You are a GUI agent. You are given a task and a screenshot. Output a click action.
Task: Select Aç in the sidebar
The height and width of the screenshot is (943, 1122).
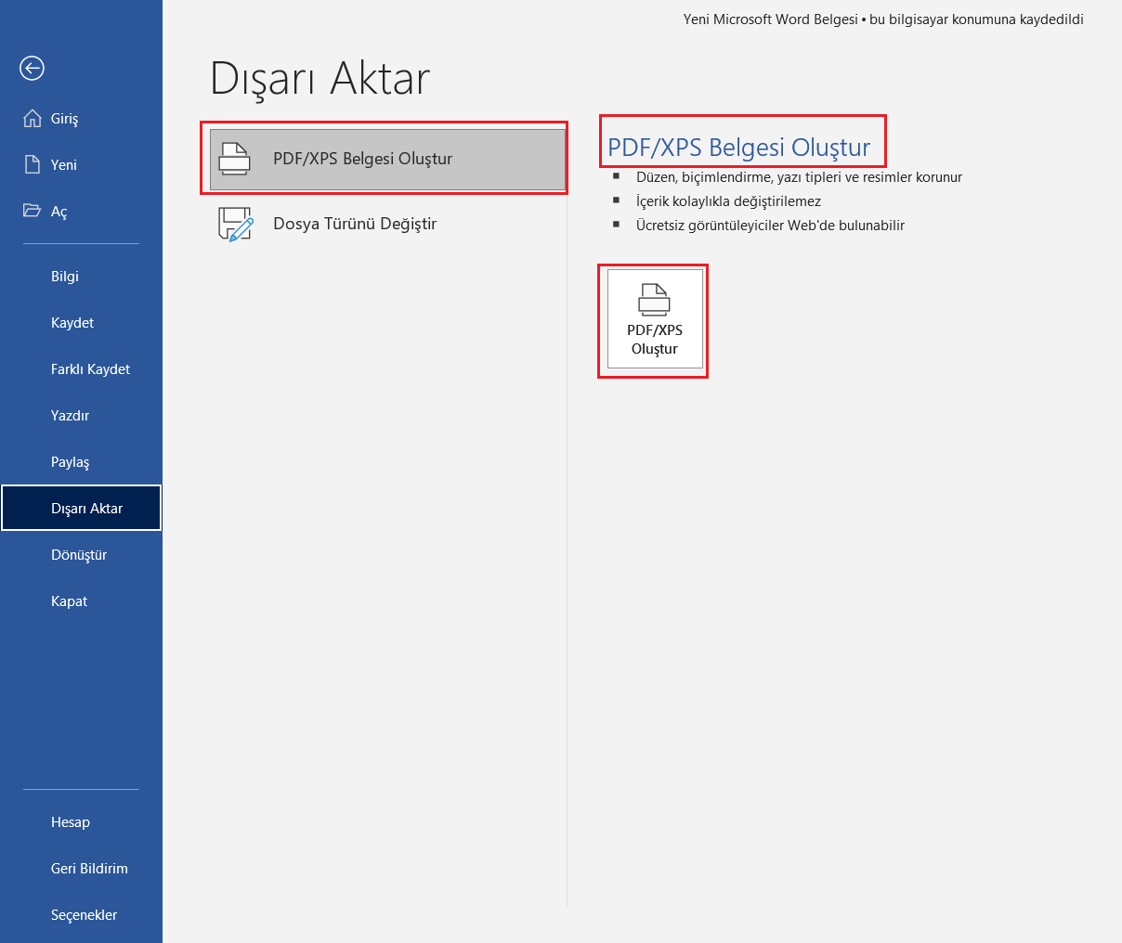81,212
